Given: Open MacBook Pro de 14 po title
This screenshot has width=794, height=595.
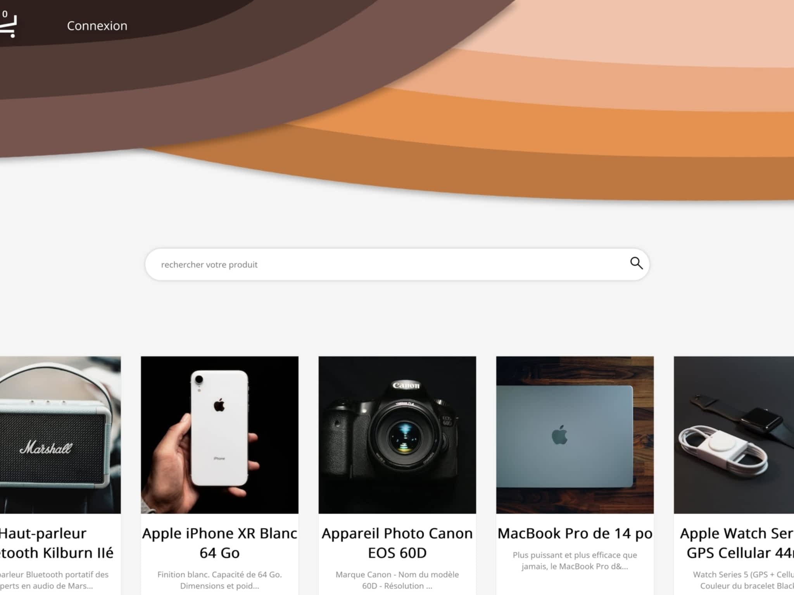Looking at the screenshot, I should coord(575,533).
